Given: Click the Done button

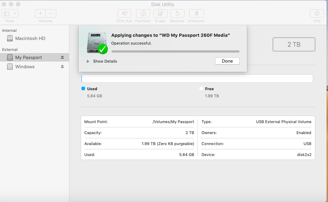Looking at the screenshot, I should pos(227,61).
